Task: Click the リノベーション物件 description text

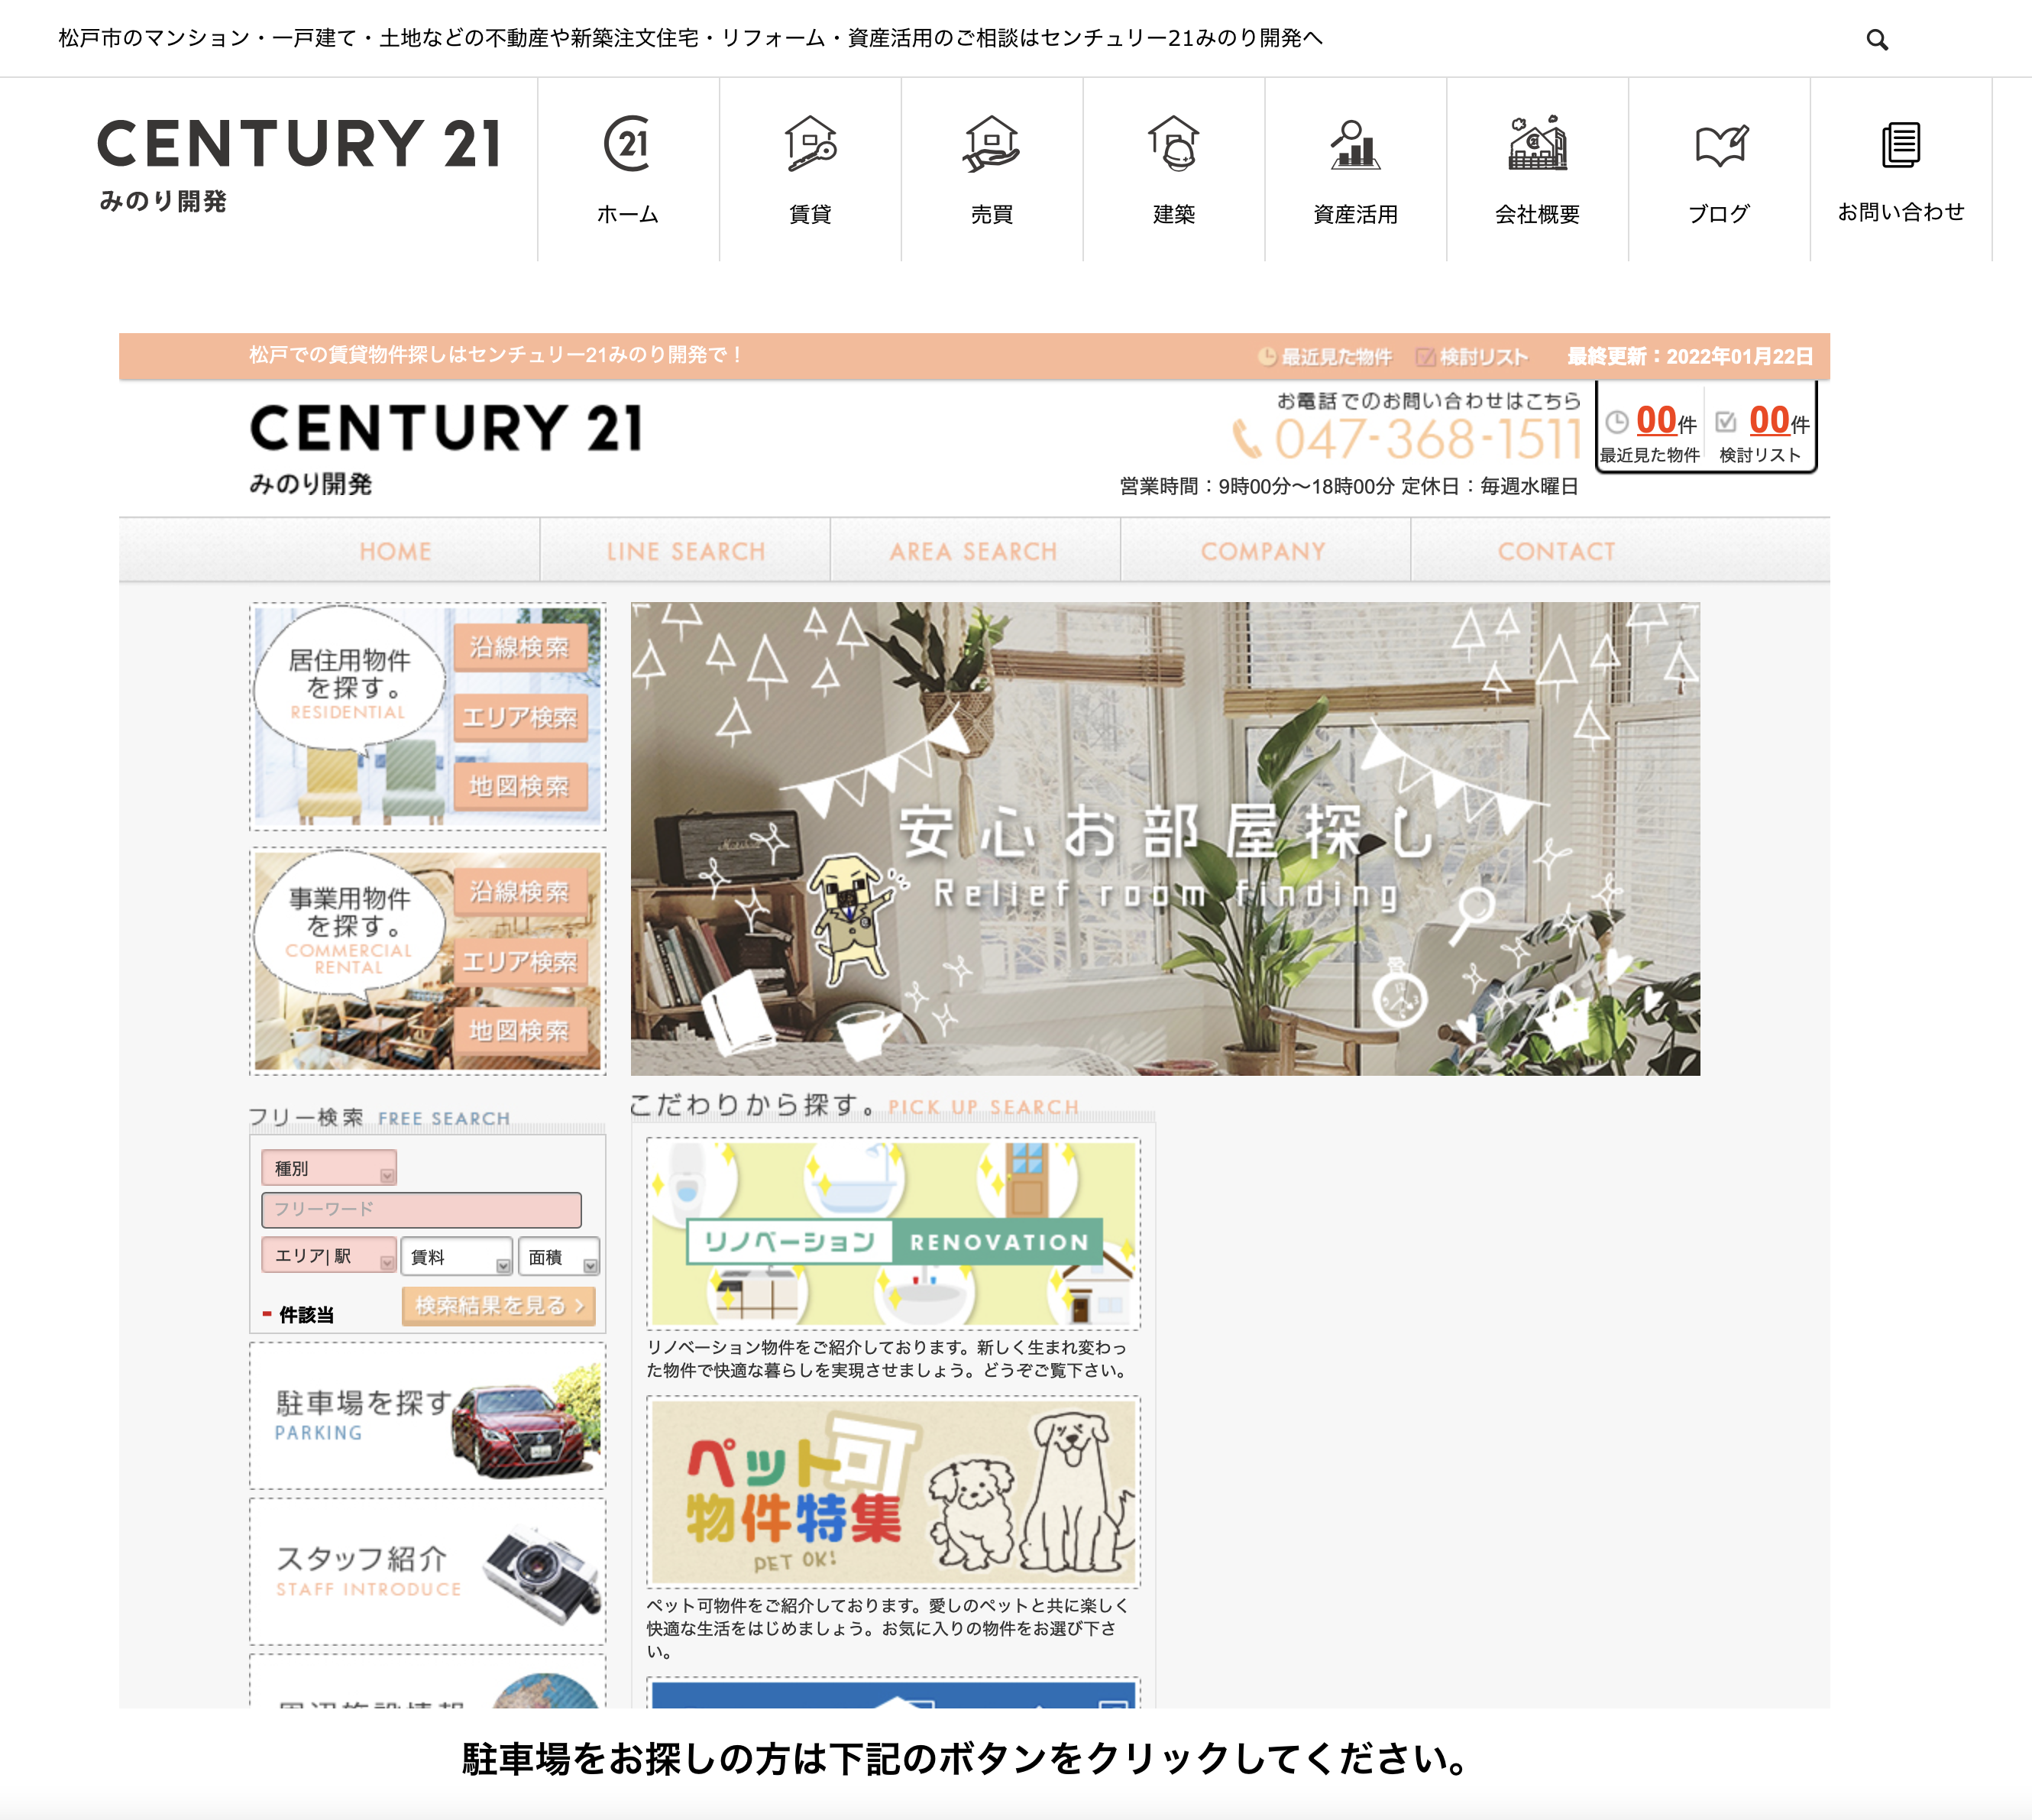Action: tap(888, 1359)
